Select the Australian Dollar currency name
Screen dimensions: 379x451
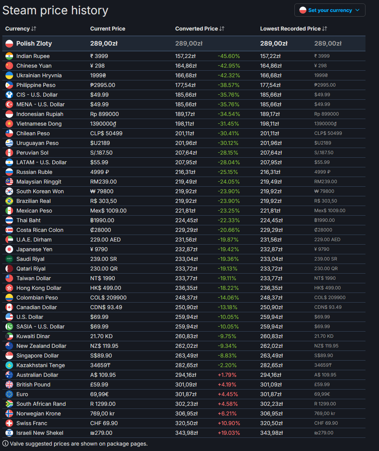coord(37,375)
